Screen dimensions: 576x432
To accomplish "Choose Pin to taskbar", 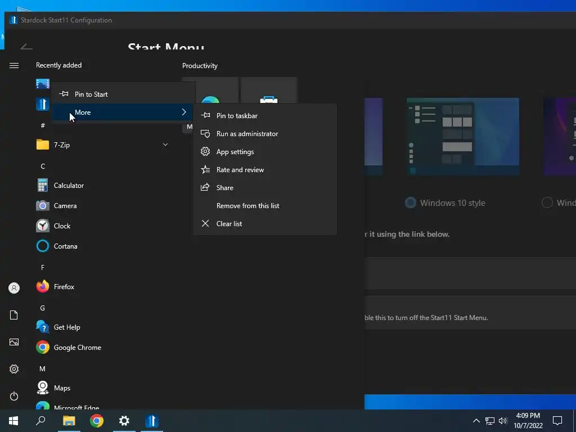I will tap(265, 116).
